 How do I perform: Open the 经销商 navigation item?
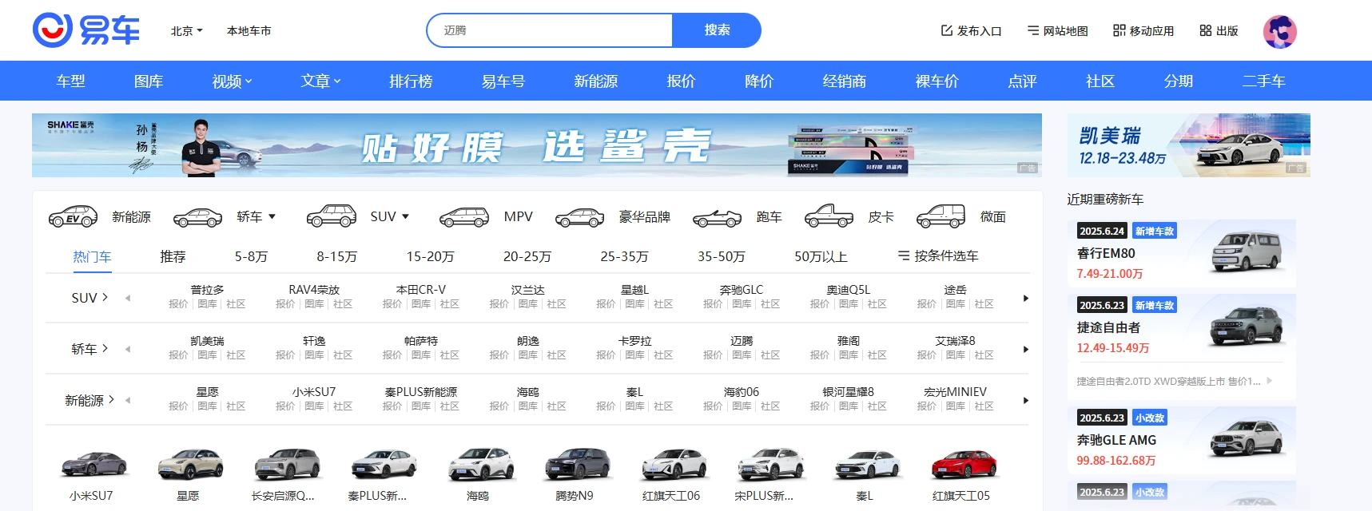pos(845,81)
